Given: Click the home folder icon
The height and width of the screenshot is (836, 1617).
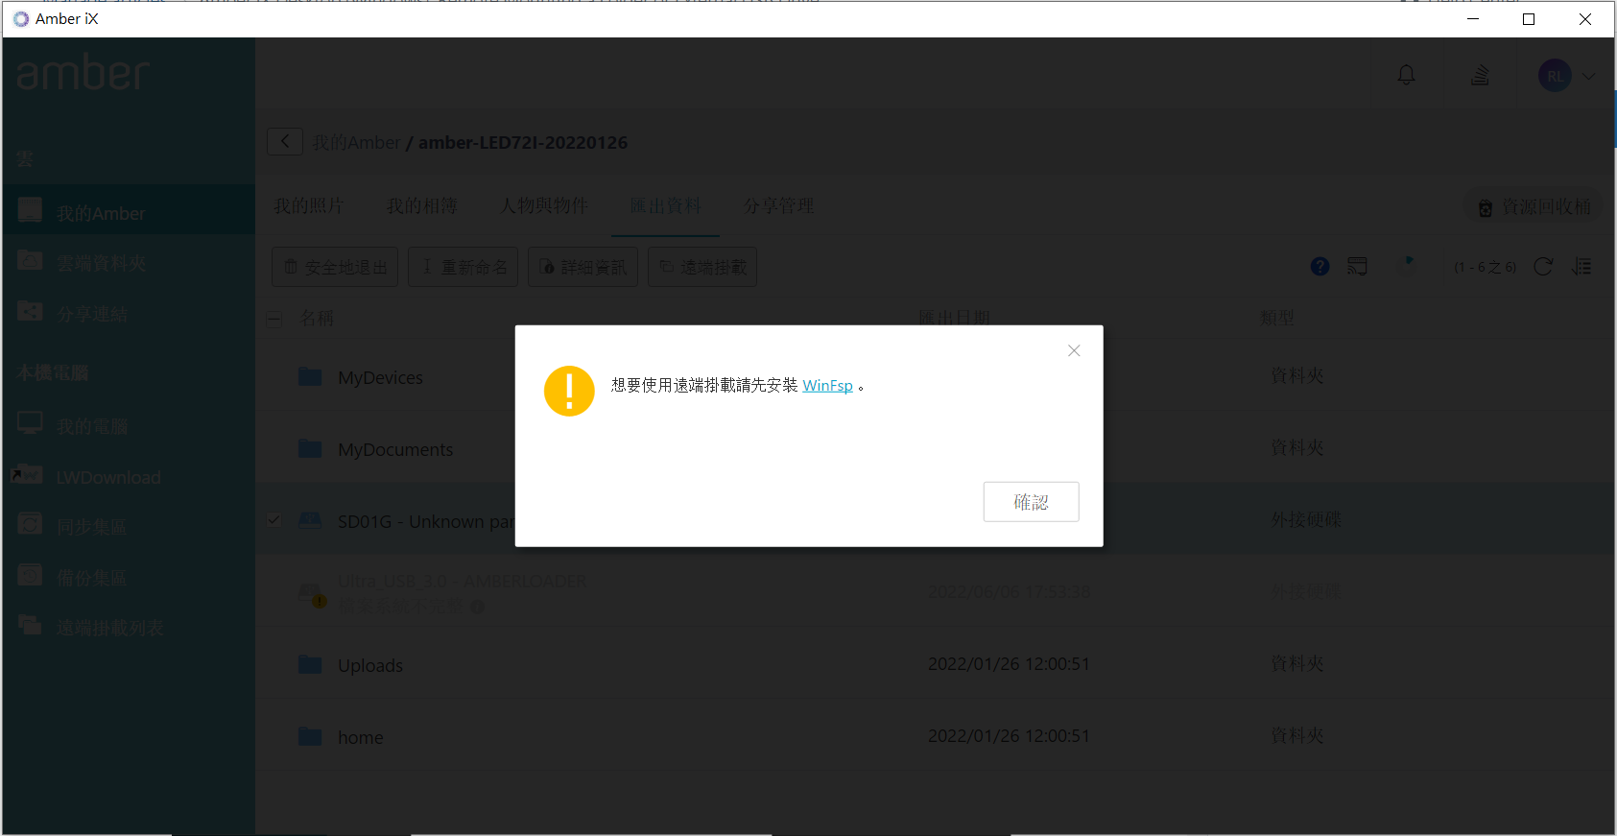Looking at the screenshot, I should (310, 736).
